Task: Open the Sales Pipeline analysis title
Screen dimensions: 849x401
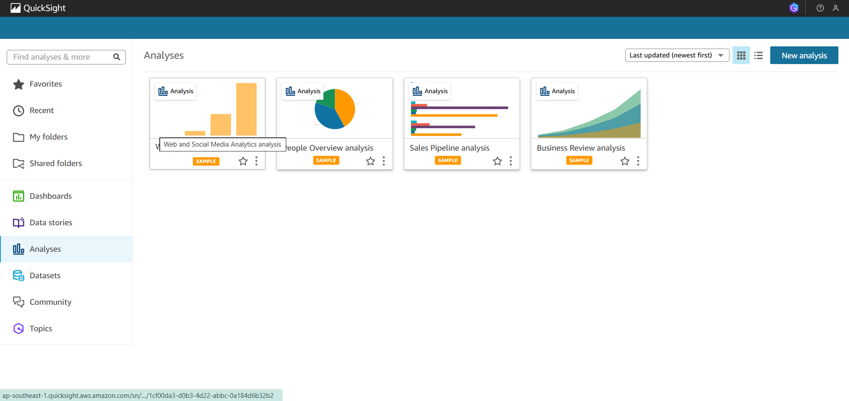Action: [x=449, y=148]
